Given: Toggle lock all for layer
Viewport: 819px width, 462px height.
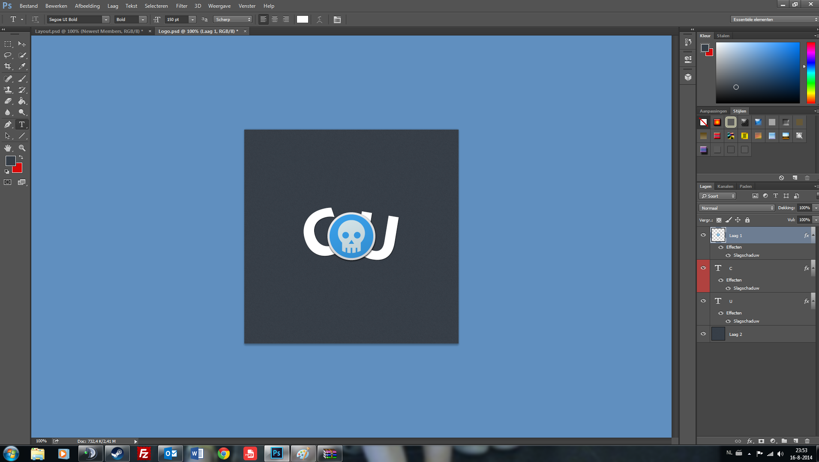Looking at the screenshot, I should pos(747,220).
